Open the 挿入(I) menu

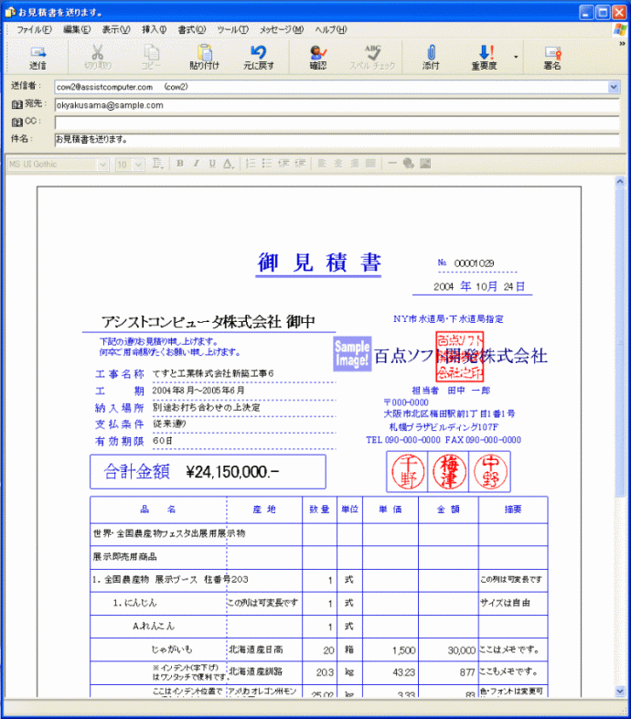coord(154,30)
